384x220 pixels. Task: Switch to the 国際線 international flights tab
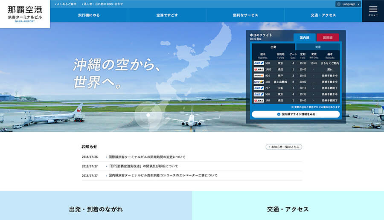coord(327,38)
